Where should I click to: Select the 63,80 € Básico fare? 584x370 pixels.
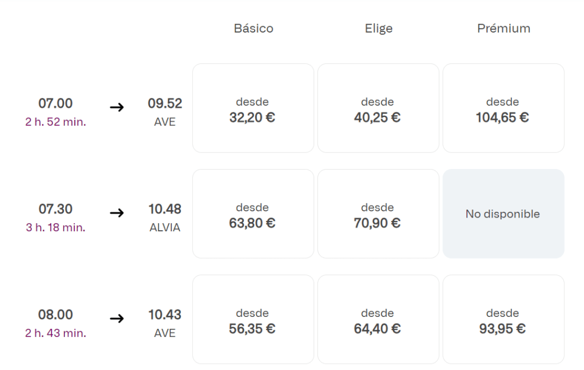[253, 214]
